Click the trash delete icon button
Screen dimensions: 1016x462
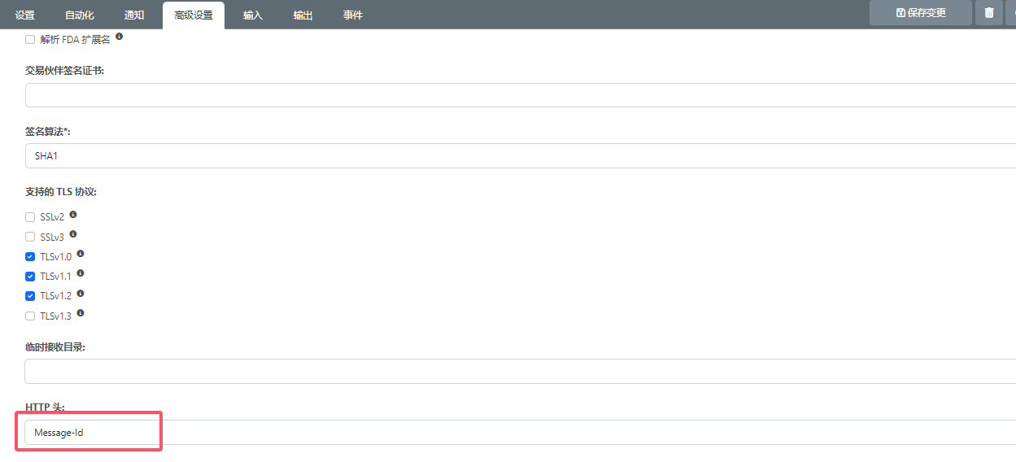click(988, 13)
